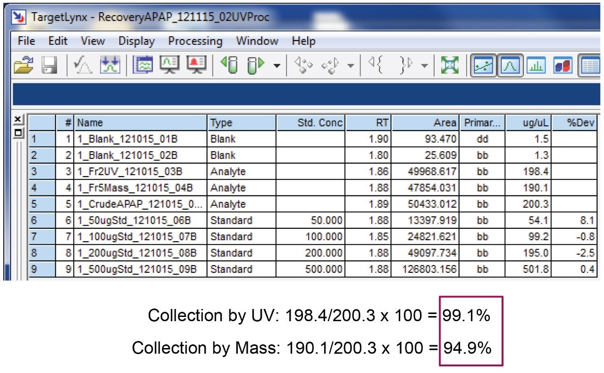Click the red and blue overlay icon
Viewport: 604px width, 373px height.
[x=563, y=65]
